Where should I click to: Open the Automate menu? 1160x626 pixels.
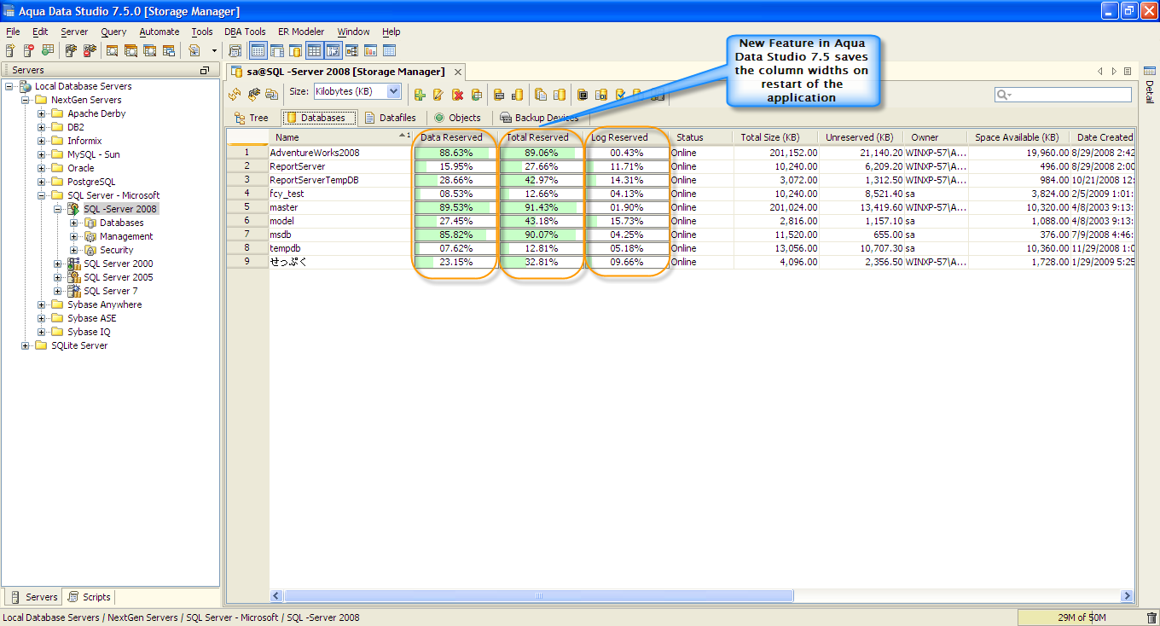coord(159,32)
